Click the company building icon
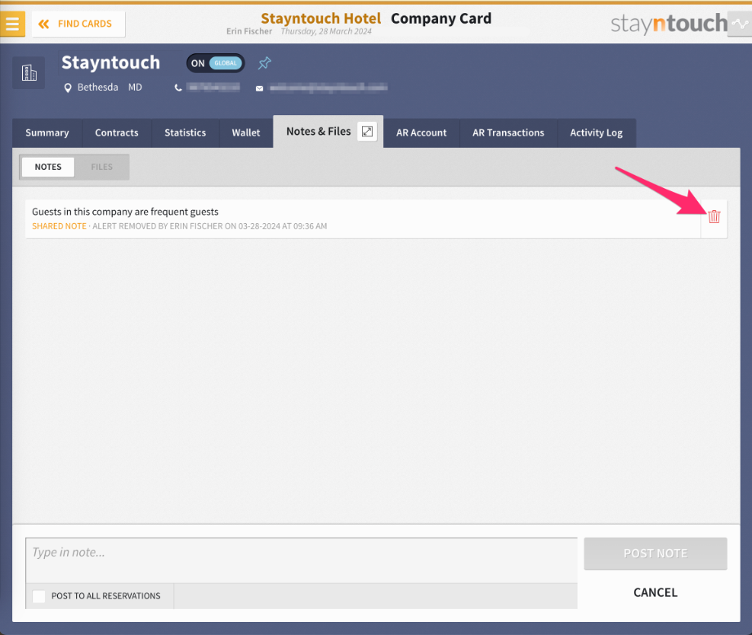The image size is (752, 635). point(29,73)
